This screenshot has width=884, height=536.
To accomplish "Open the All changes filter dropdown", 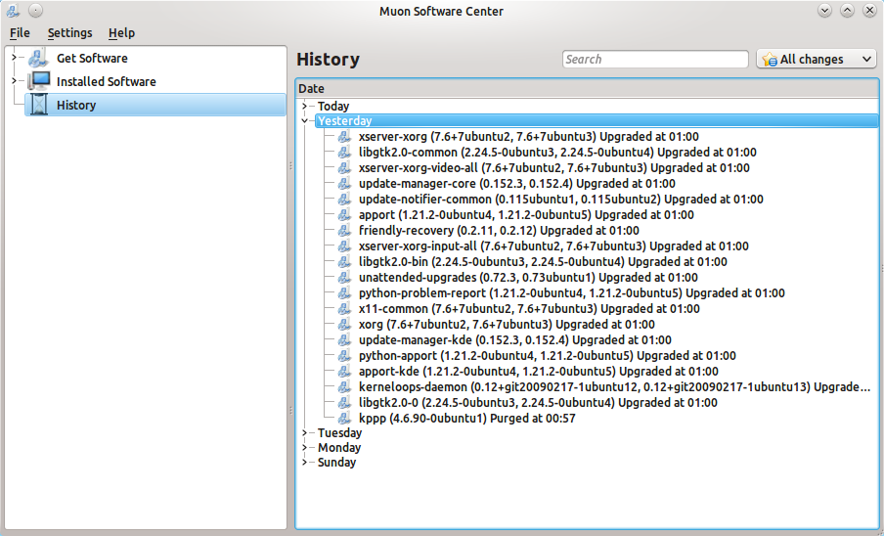I will point(817,60).
